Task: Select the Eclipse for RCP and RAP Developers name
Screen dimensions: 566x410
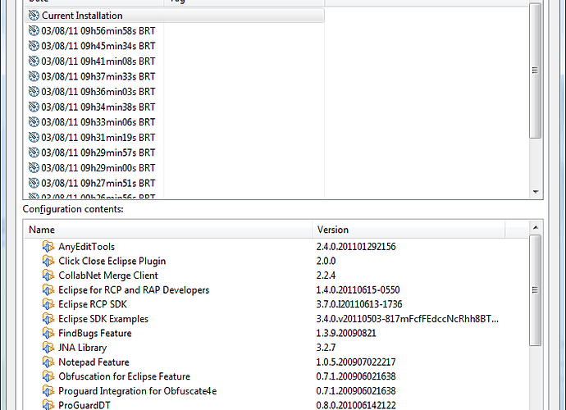Action: (x=134, y=289)
